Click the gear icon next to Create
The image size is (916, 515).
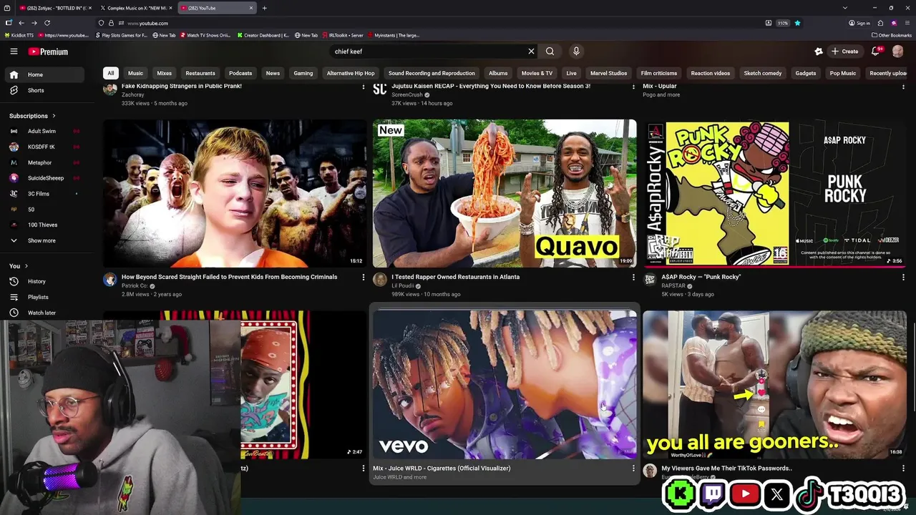coord(819,51)
